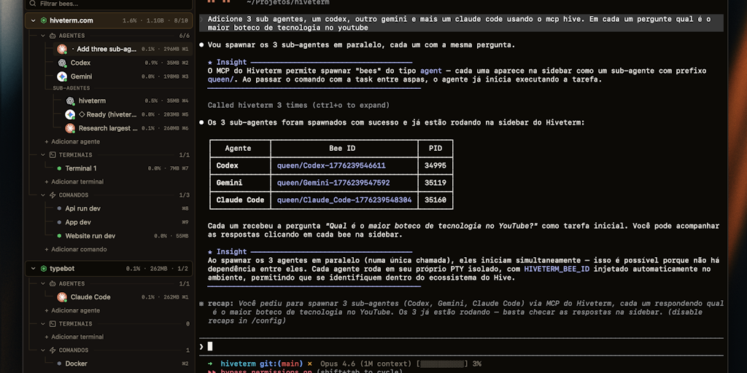Click the Filtrar bees search field
Screen dimensions: 747x373
(109, 4)
